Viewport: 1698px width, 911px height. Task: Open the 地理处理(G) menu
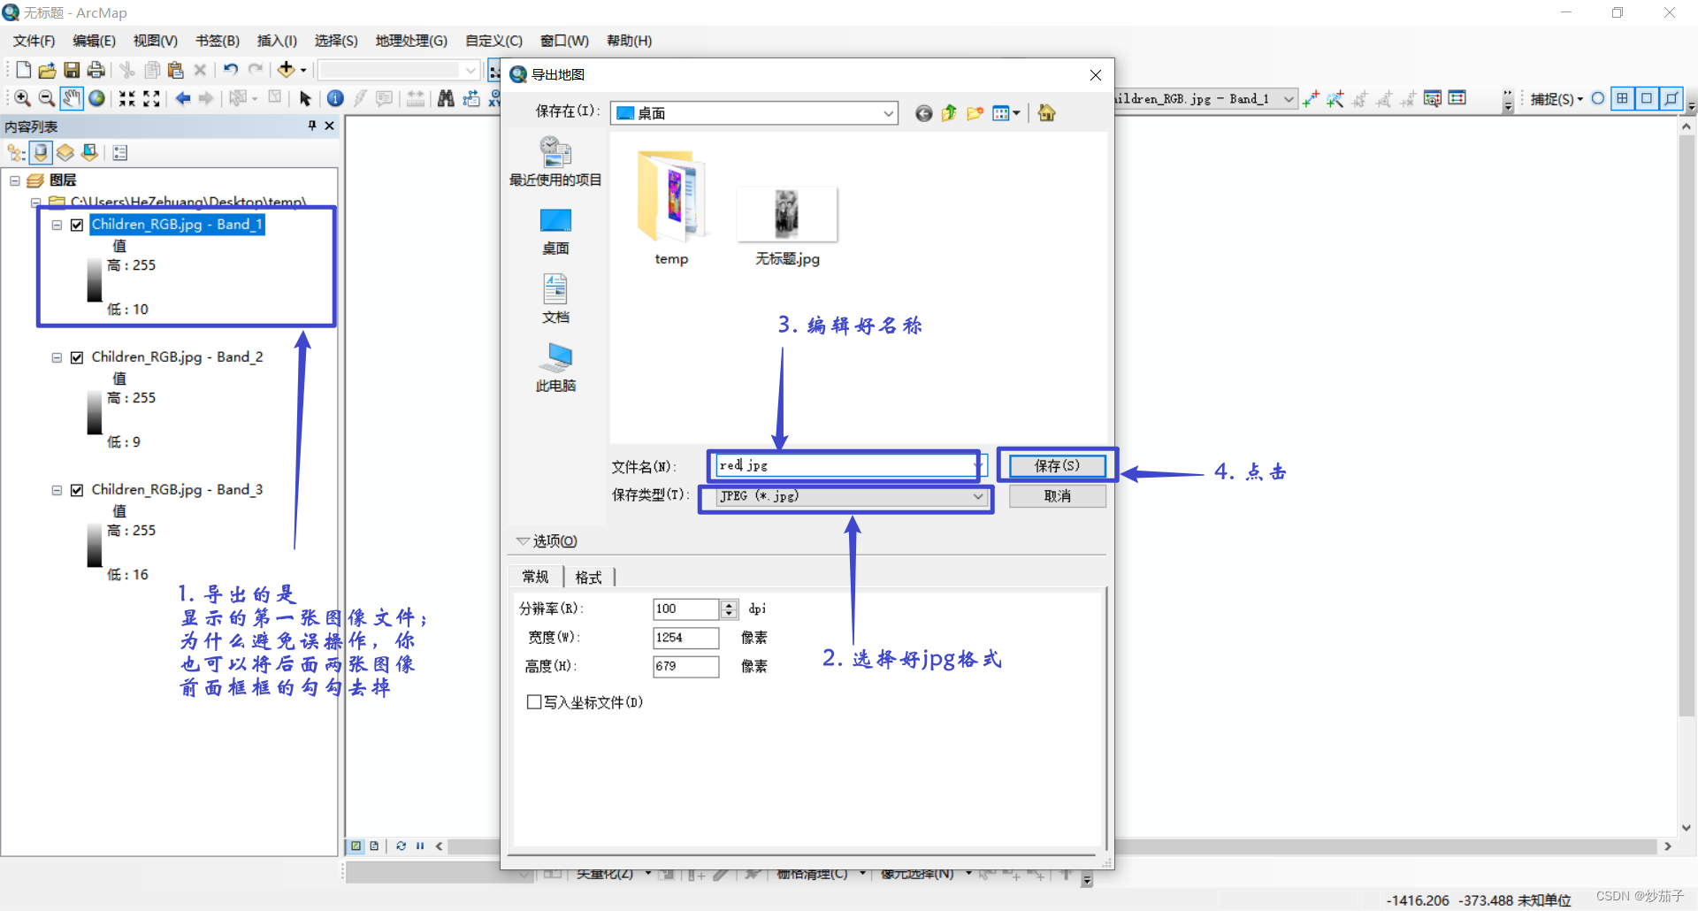pyautogui.click(x=411, y=41)
